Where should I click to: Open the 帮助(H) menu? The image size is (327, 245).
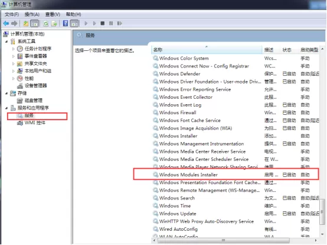73,14
